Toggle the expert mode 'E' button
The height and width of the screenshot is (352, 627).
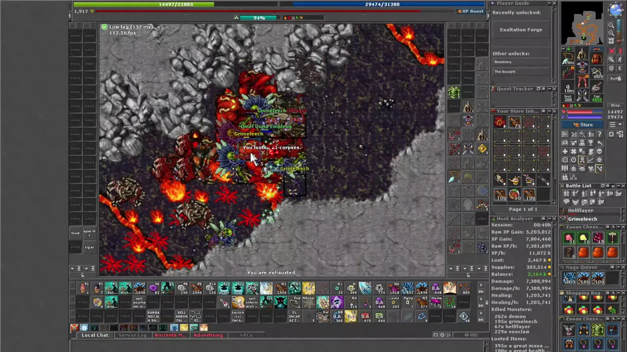coord(620,68)
